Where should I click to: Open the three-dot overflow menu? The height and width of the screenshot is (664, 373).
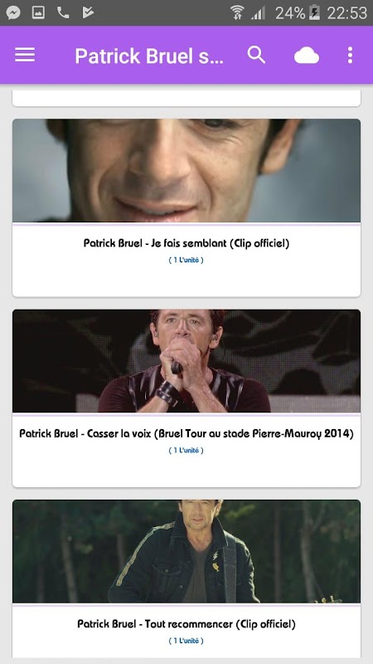350,55
